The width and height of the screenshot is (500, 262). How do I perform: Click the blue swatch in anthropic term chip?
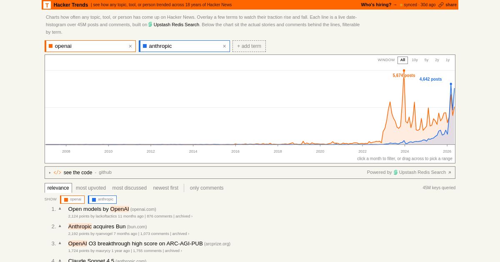[145, 46]
